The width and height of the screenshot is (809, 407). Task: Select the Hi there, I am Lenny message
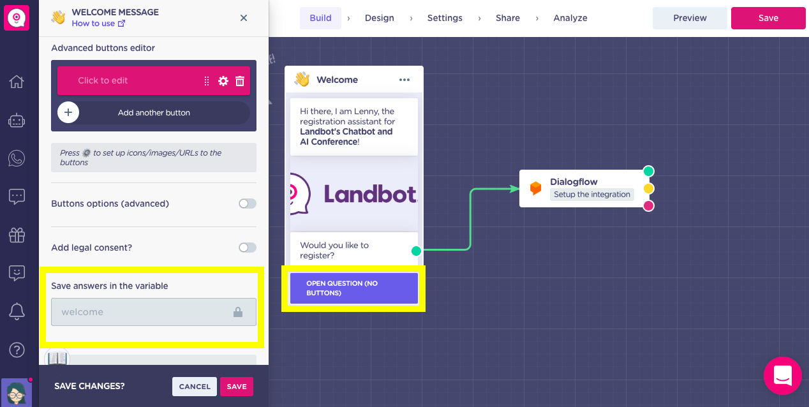pos(354,126)
